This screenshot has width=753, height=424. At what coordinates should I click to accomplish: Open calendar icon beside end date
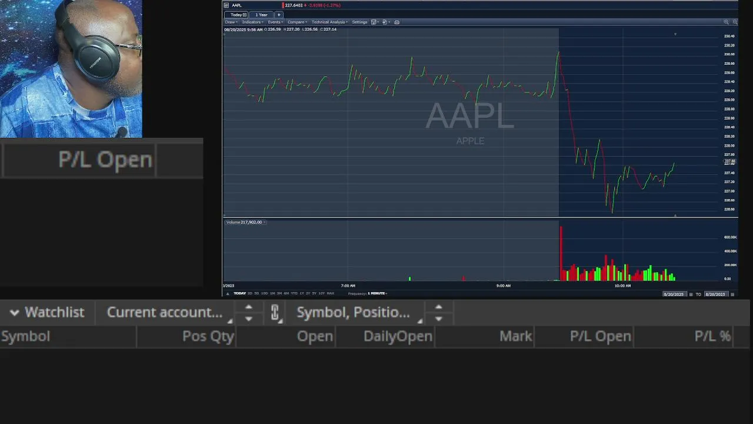732,294
